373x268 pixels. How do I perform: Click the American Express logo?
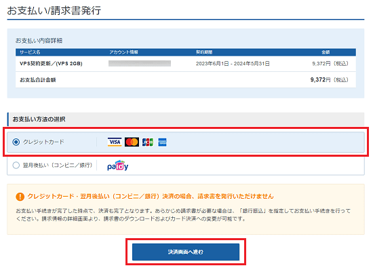(x=162, y=142)
